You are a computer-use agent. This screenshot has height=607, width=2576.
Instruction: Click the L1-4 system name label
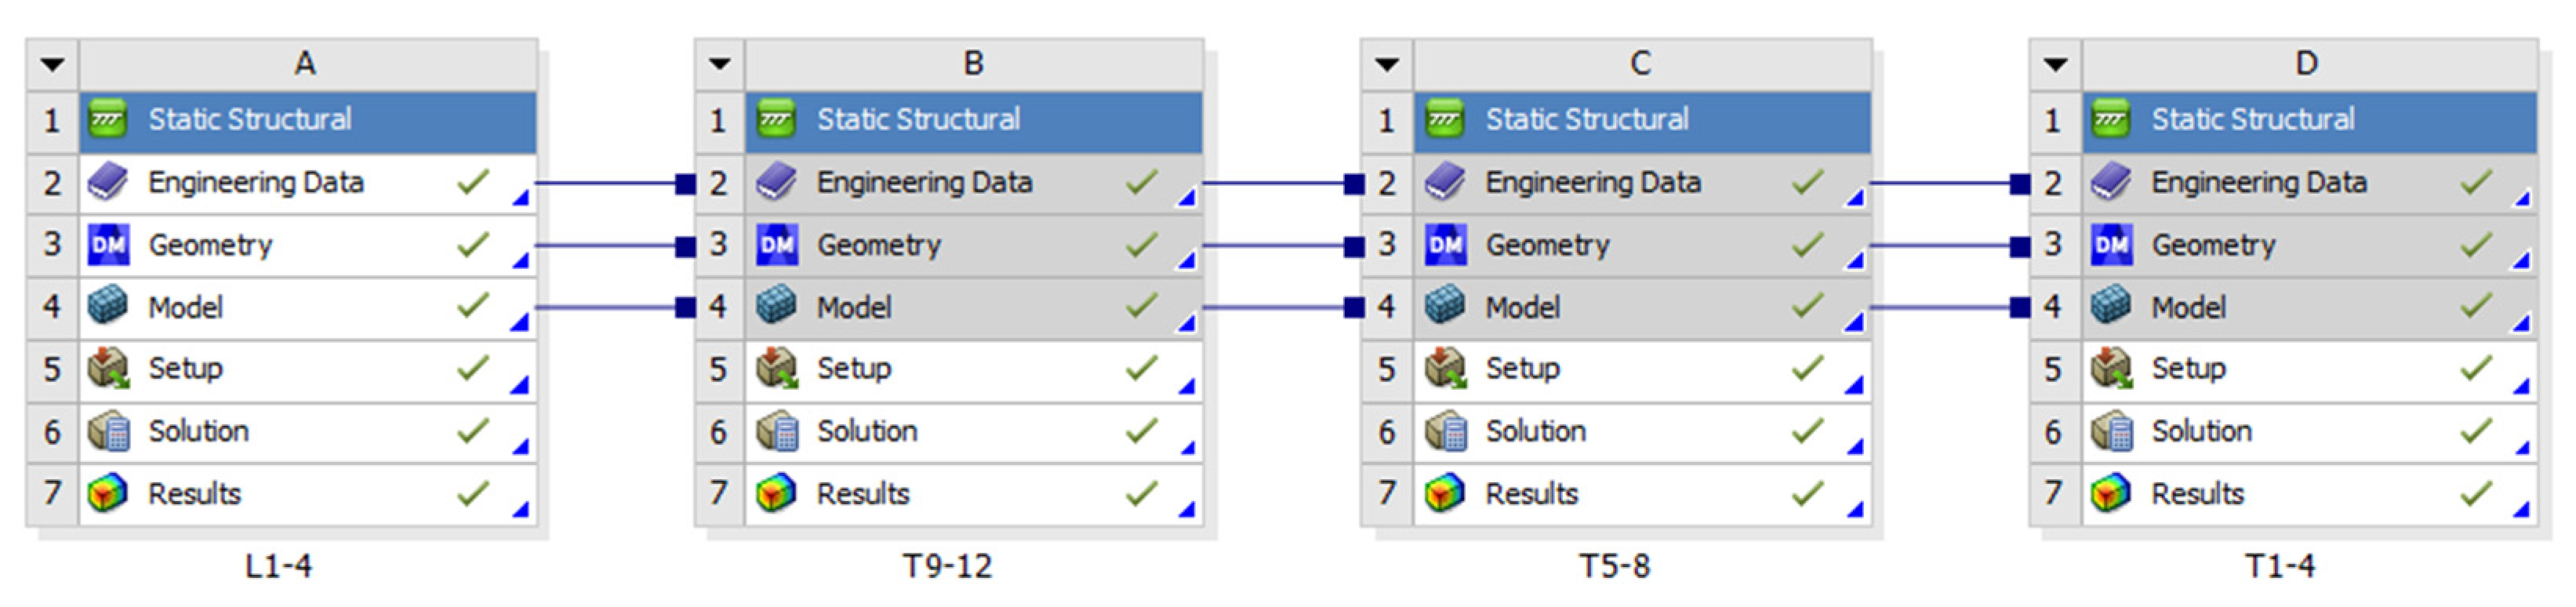tap(278, 567)
